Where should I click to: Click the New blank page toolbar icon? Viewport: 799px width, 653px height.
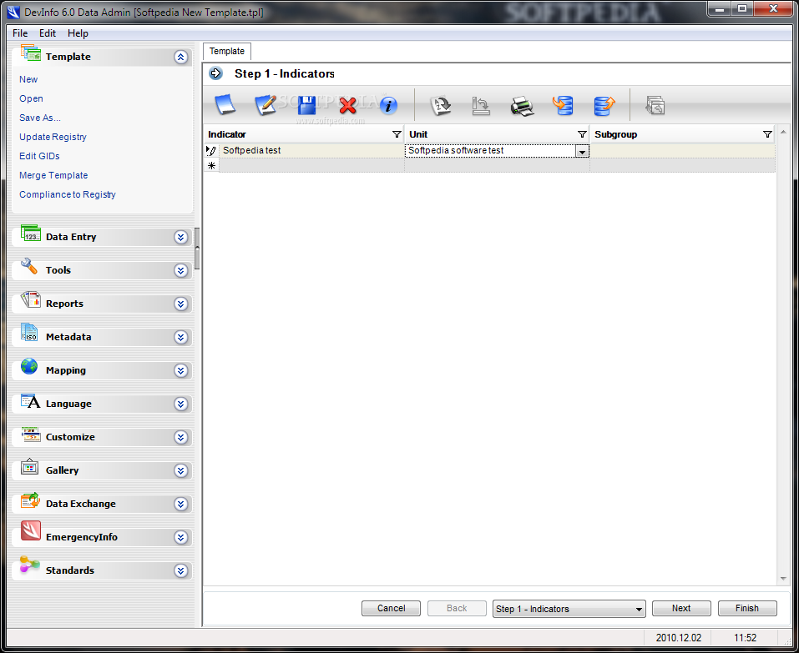pos(225,105)
